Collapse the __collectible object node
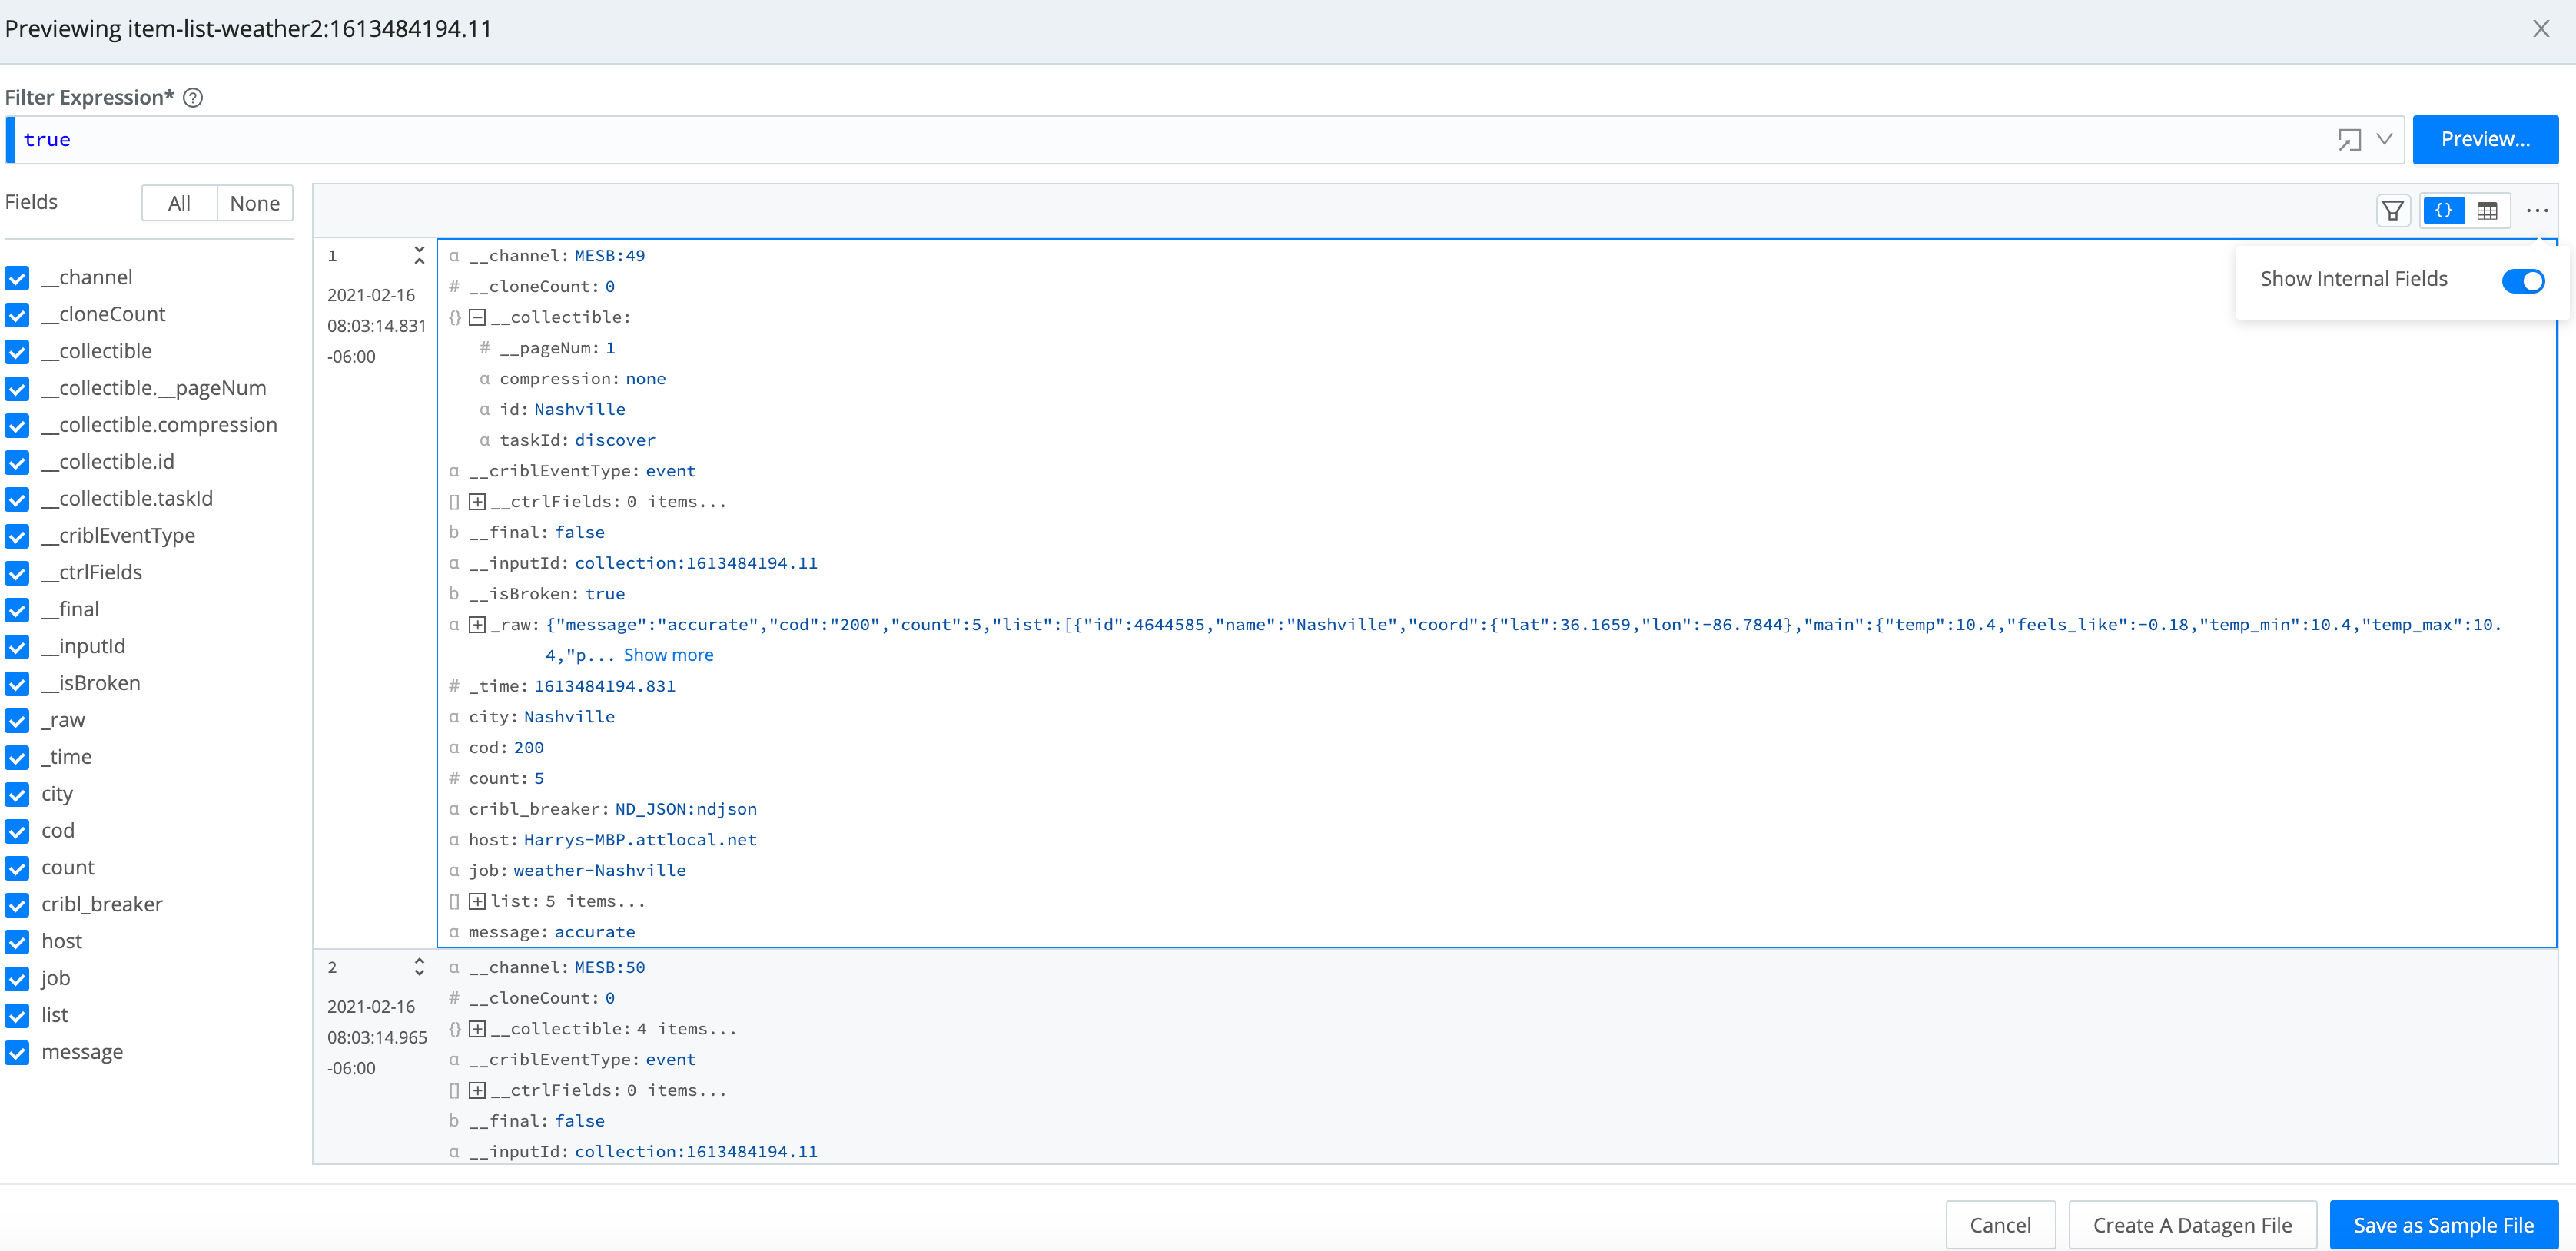The image size is (2576, 1251). coord(478,318)
